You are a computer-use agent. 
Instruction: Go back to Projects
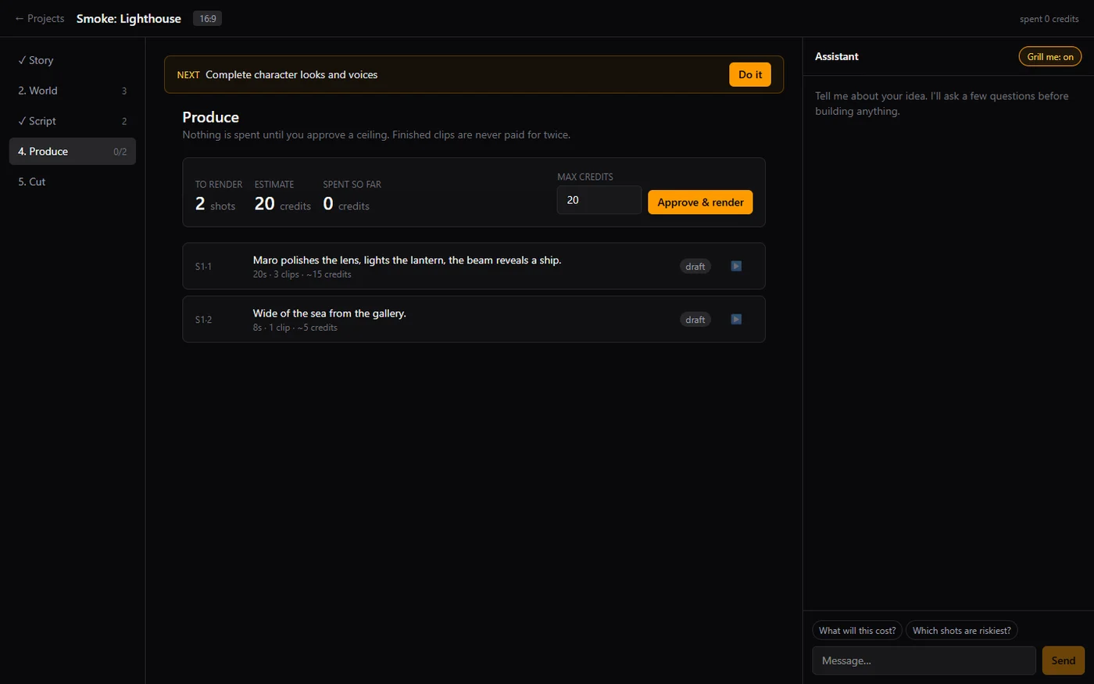pyautogui.click(x=40, y=18)
